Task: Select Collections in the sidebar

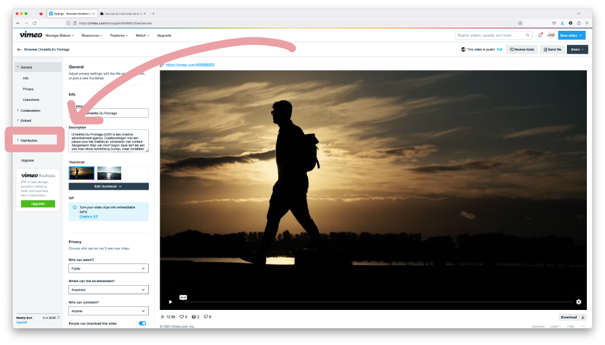Action: pyautogui.click(x=31, y=100)
